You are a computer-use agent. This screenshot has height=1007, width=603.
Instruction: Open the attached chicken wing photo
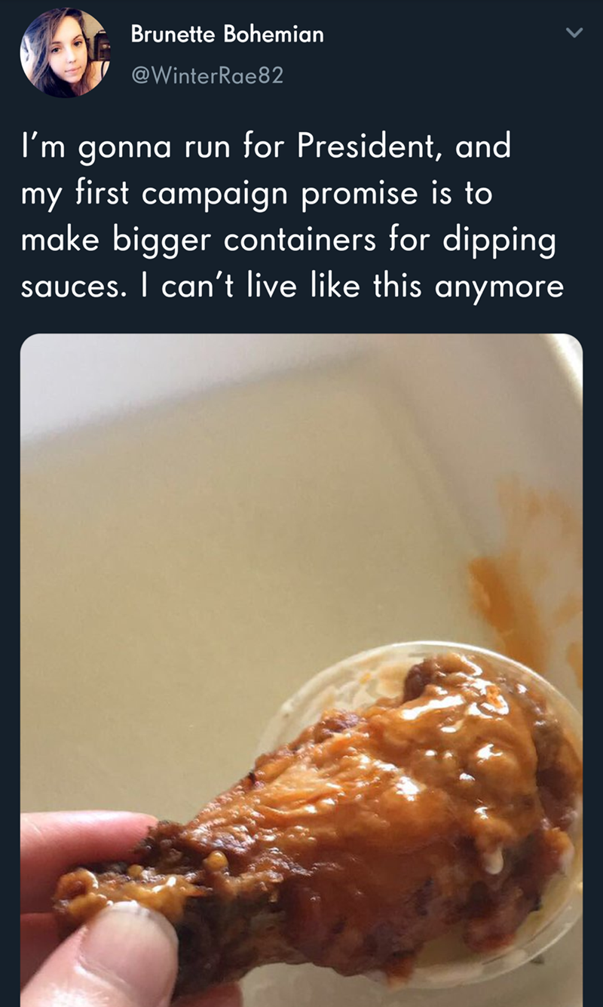tap(301, 528)
